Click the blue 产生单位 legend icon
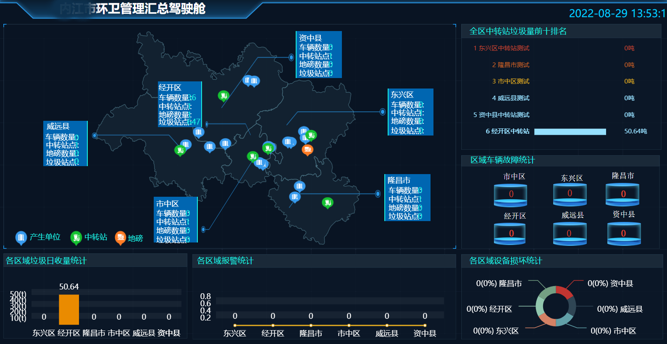This screenshot has height=344, width=667. click(x=21, y=237)
